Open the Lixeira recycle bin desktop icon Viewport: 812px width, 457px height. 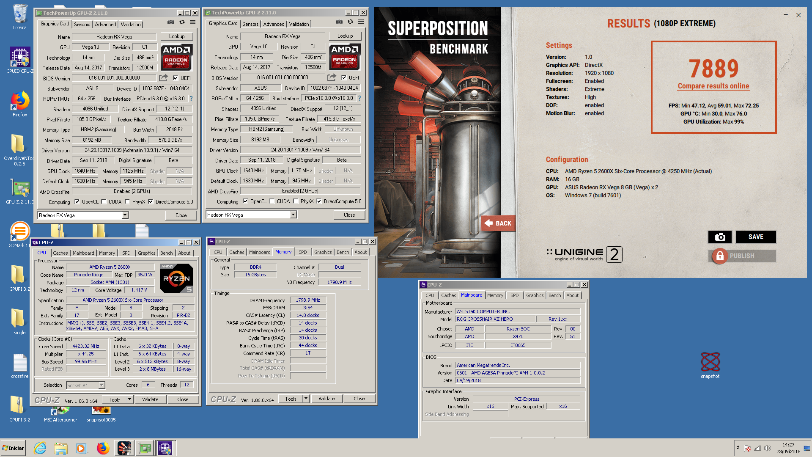click(19, 17)
